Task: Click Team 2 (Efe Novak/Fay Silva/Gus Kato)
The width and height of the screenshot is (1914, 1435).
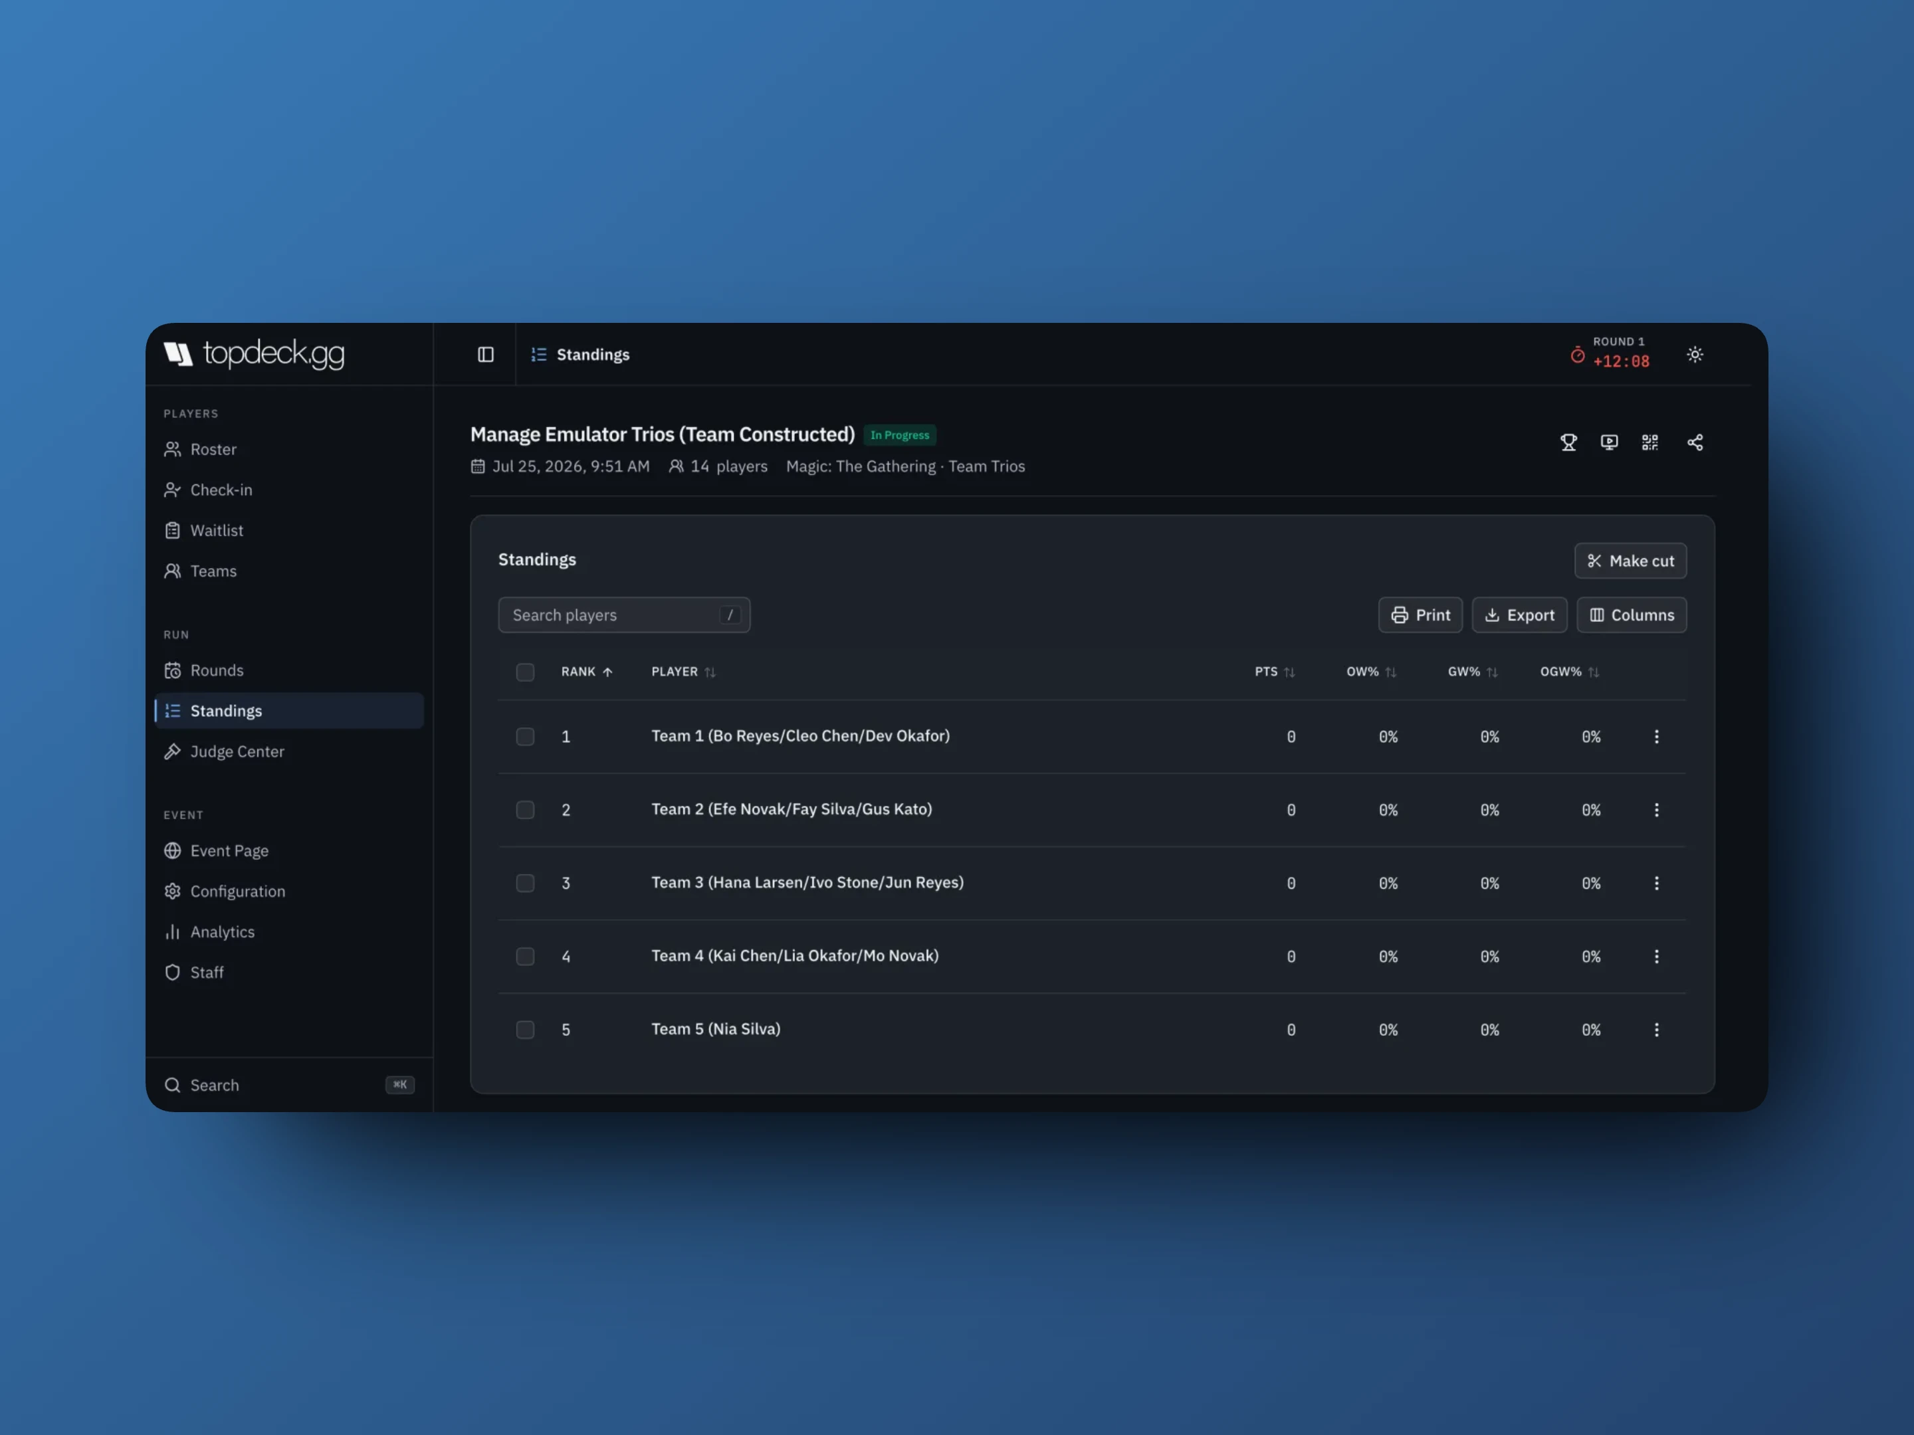Action: point(792,810)
